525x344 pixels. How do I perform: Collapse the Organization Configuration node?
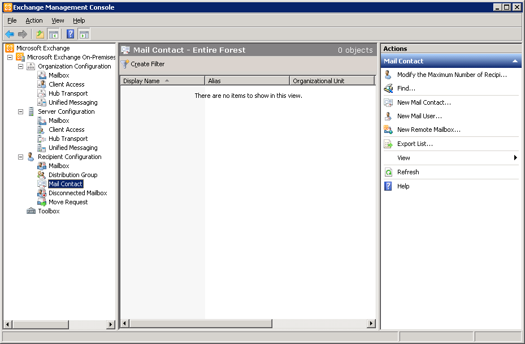coord(20,66)
